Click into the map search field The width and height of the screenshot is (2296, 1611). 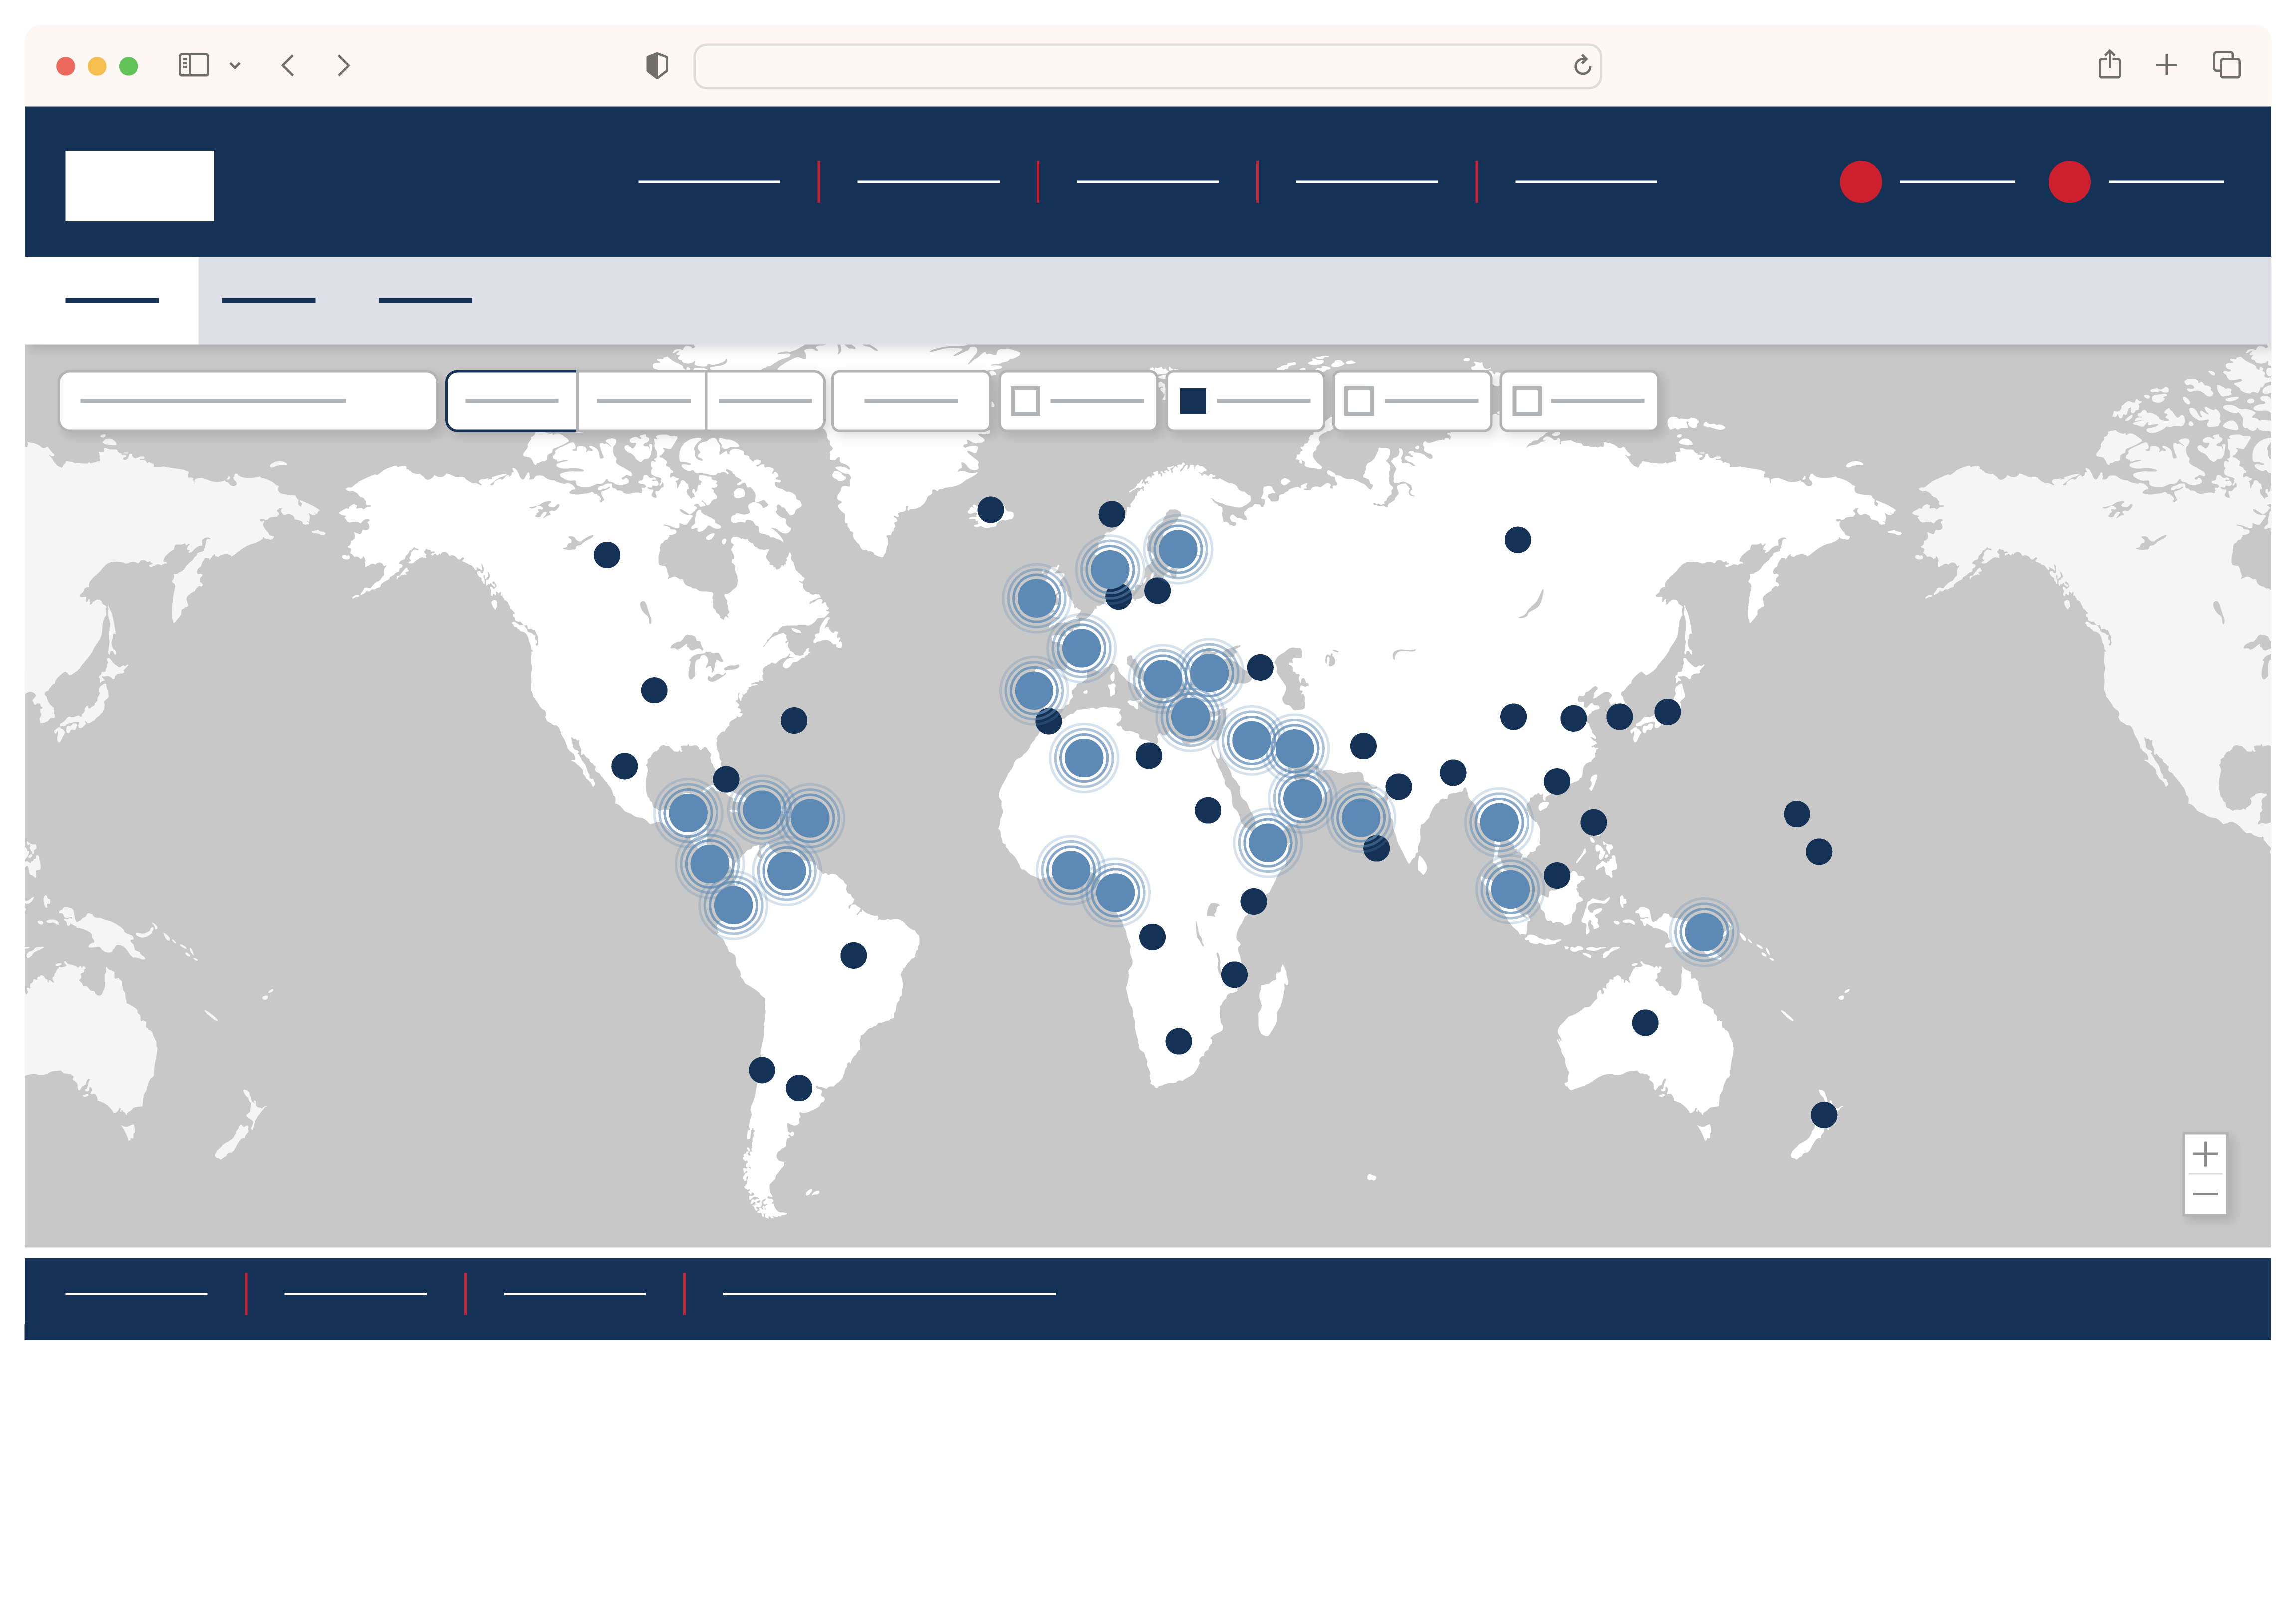(248, 401)
